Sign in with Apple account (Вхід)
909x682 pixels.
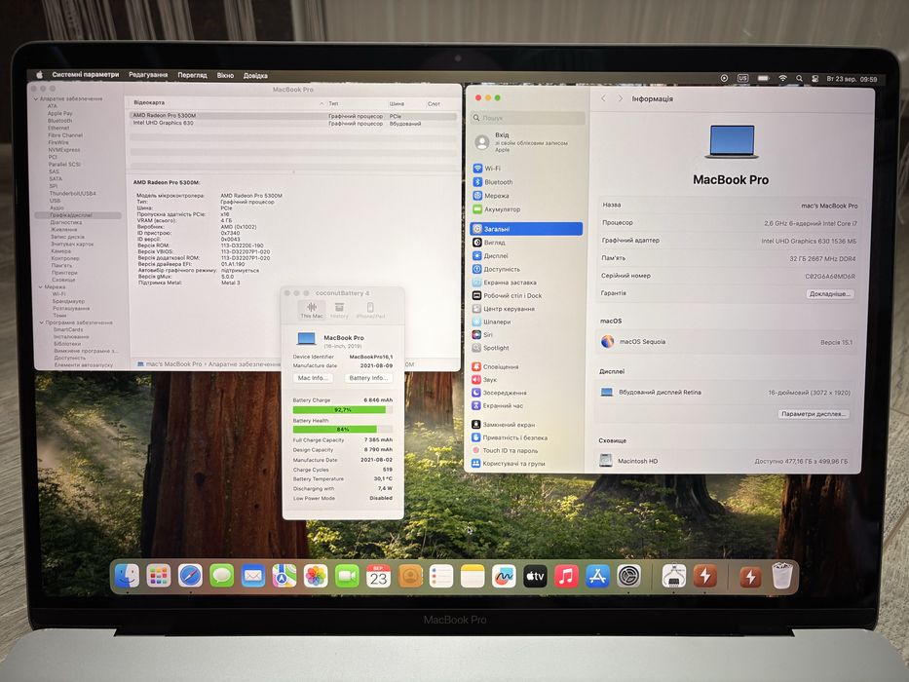pyautogui.click(x=526, y=142)
